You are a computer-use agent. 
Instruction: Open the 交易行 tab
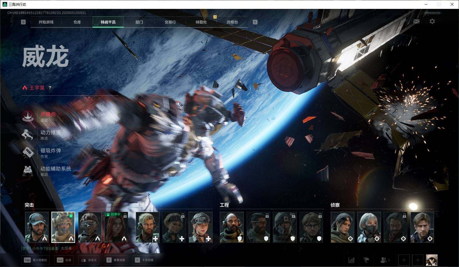[170, 22]
